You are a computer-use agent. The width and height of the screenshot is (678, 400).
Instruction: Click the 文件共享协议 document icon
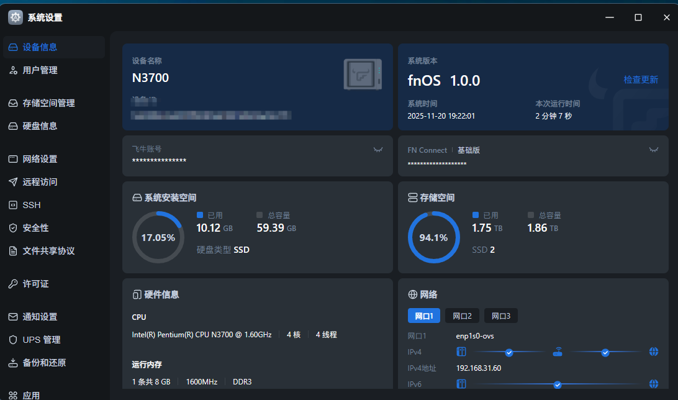[x=13, y=251]
